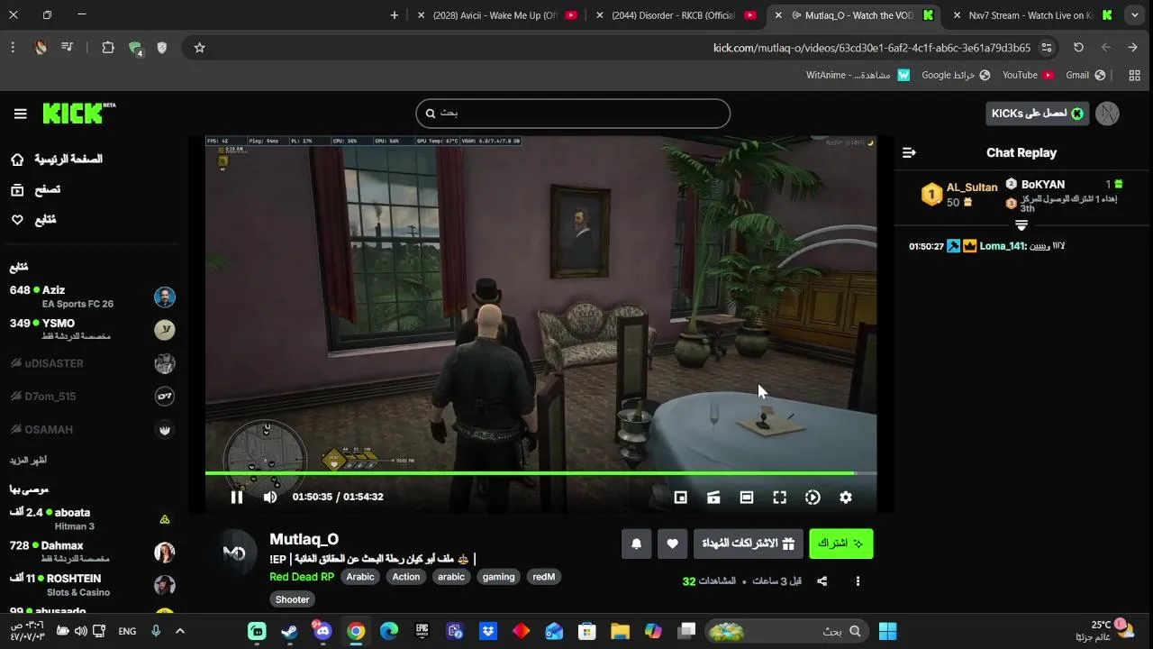Mute the player volume speaker icon
This screenshot has width=1153, height=649.
[x=270, y=497]
